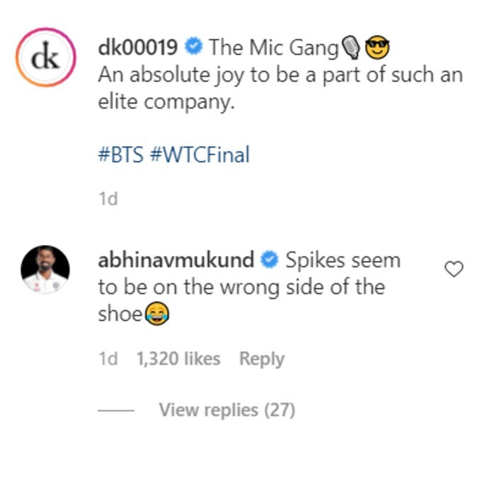This screenshot has height=497, width=489.
Task: Click the "1d" timestamp under the caption
Action: [x=107, y=199]
